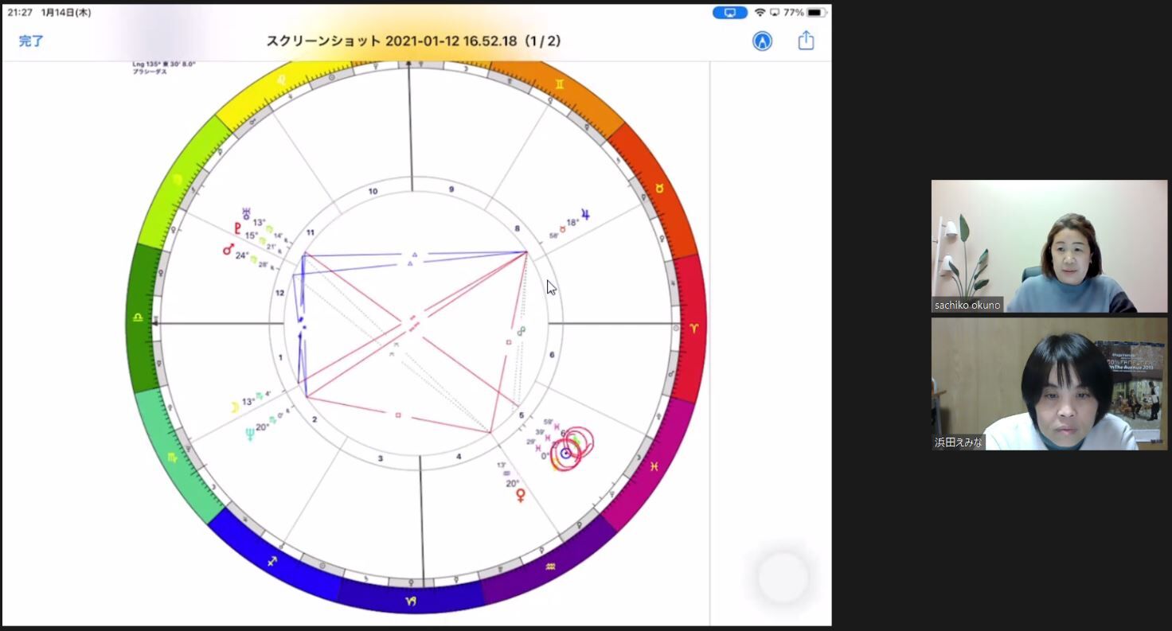Tap the screen mirroring status indicator
1172x631 pixels.
(729, 13)
